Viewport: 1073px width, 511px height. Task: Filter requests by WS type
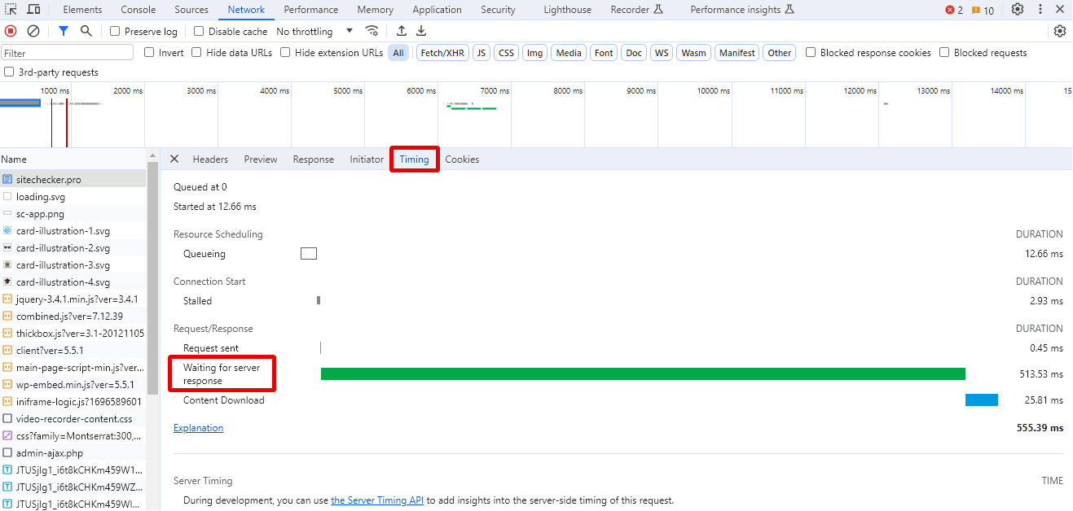click(x=662, y=53)
